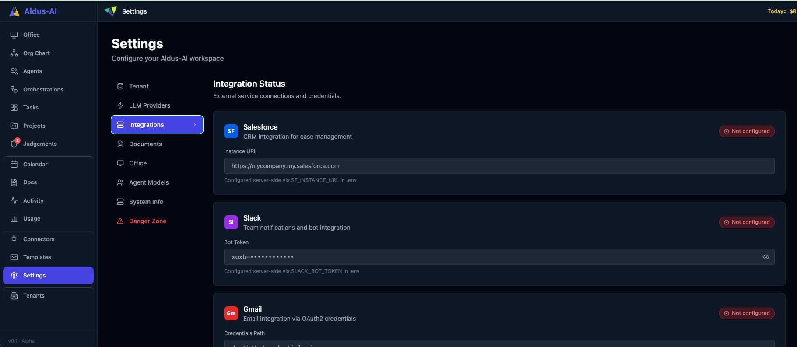Click the Salesforce Not configured status badge
797x347 pixels.
(747, 131)
